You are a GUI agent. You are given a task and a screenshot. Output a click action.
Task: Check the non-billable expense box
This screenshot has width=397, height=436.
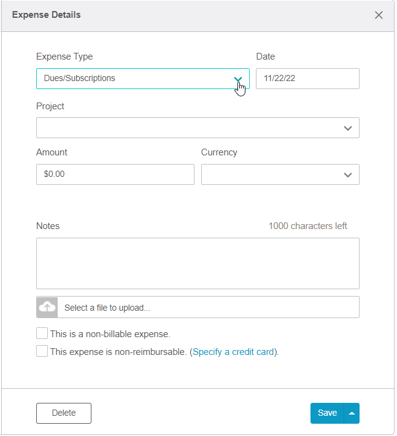pyautogui.click(x=42, y=333)
